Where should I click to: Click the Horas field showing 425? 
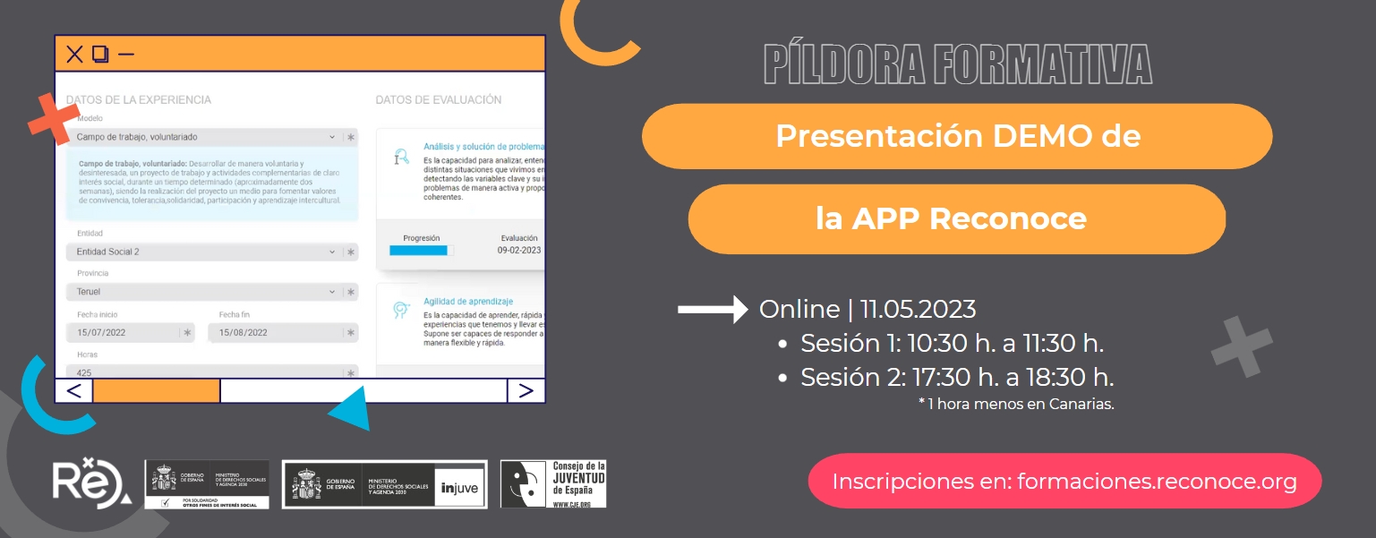click(212, 372)
